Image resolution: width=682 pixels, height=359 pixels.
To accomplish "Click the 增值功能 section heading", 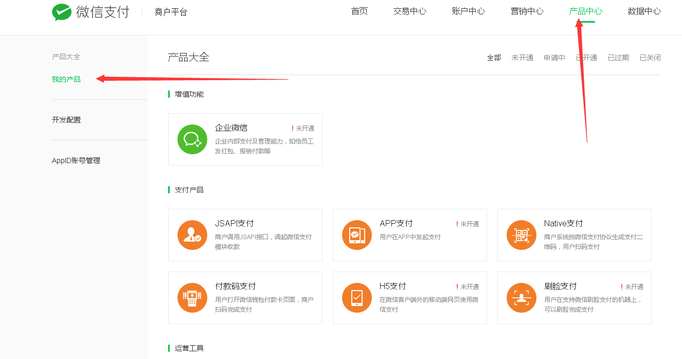I will [x=189, y=94].
